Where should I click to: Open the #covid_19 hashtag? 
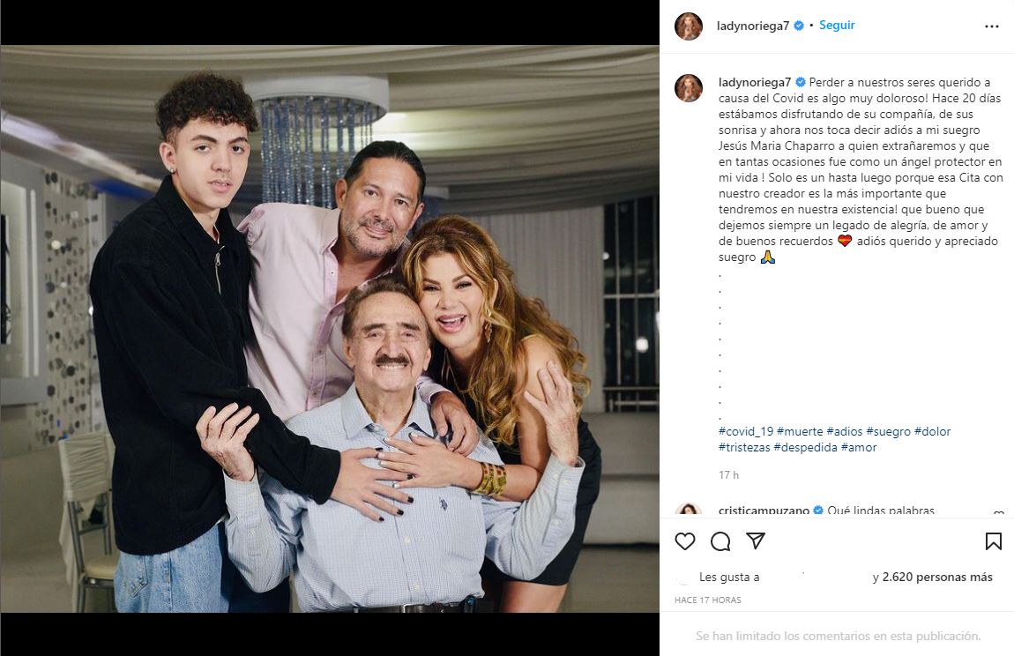(x=746, y=431)
